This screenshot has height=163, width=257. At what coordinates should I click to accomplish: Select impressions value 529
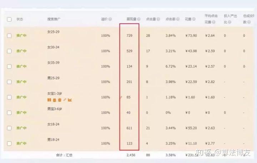point(129,51)
